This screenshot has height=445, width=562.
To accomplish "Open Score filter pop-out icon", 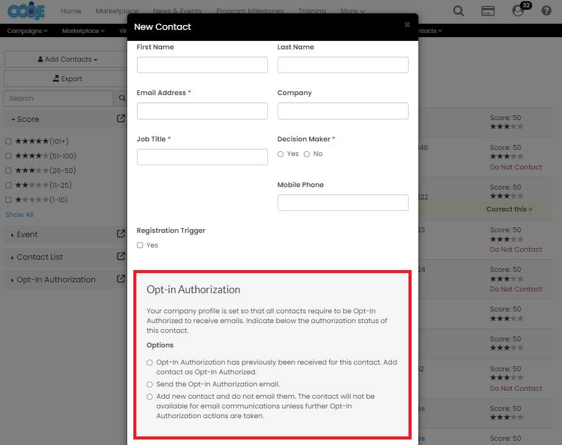I will (x=121, y=119).
